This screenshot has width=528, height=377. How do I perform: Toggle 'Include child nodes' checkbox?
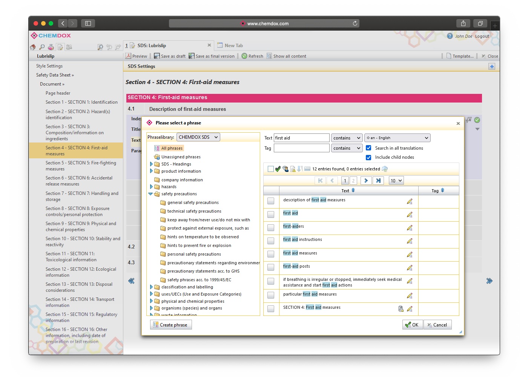click(368, 157)
